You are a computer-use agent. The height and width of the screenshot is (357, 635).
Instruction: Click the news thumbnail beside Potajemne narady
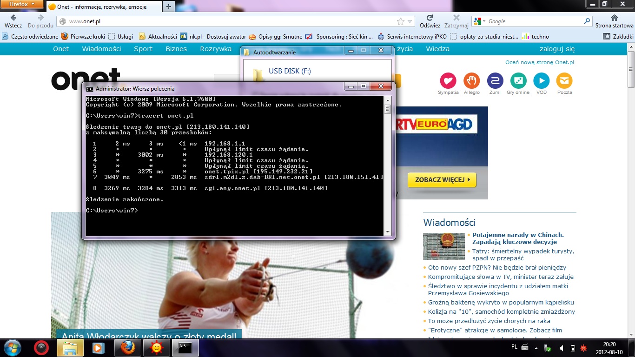tap(444, 246)
